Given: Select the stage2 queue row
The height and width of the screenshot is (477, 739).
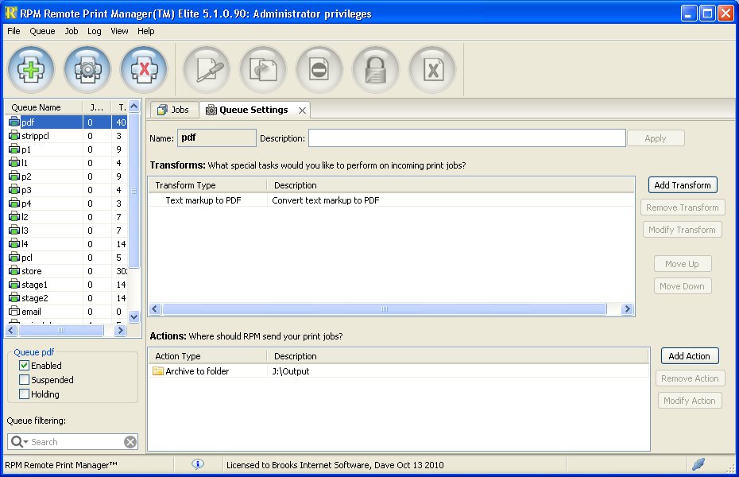Looking at the screenshot, I should pyautogui.click(x=67, y=298).
